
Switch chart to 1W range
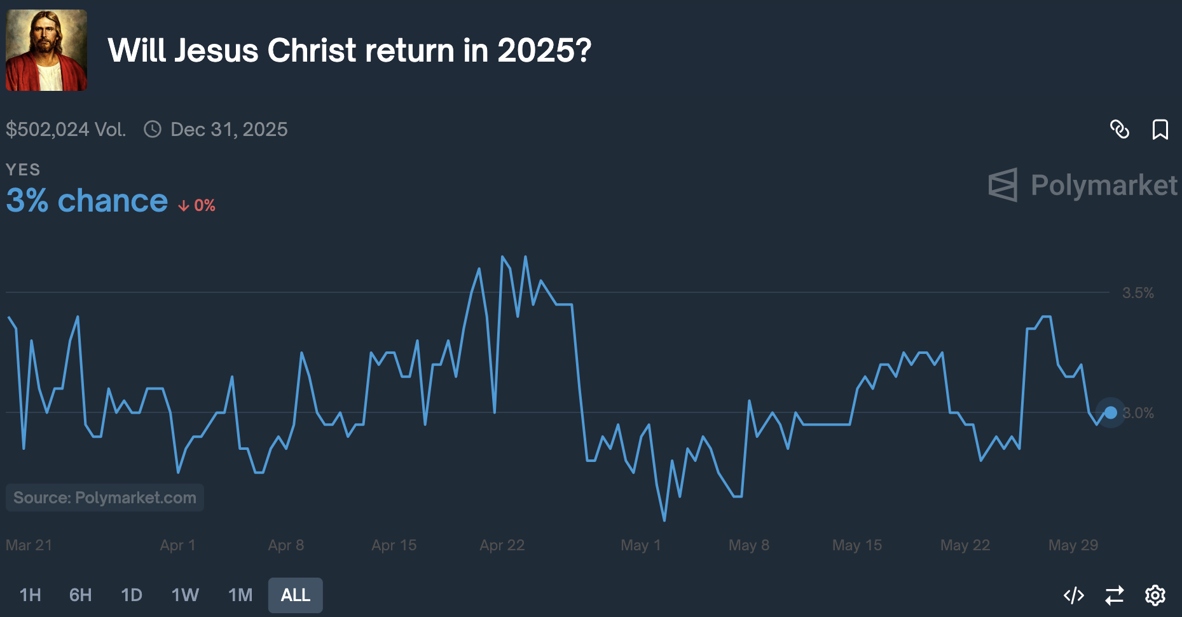(185, 595)
